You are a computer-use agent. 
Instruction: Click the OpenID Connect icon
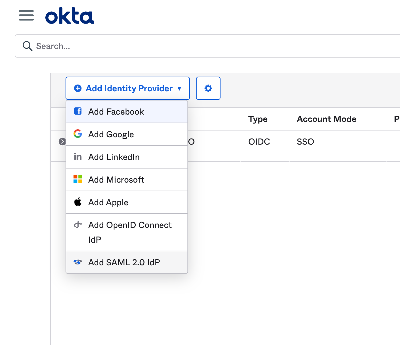tap(78, 225)
